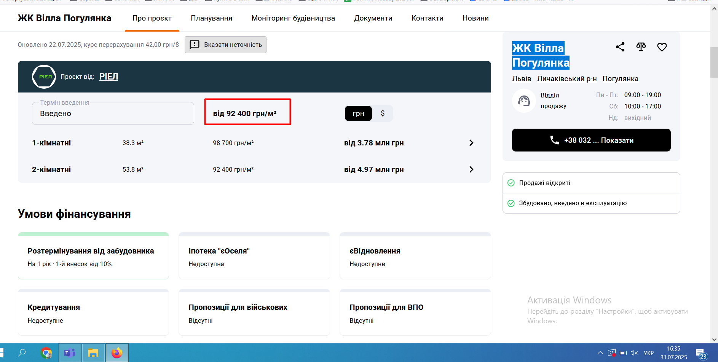Click Збудовано, введено в експлуатацію status
718x362 pixels.
(x=591, y=203)
